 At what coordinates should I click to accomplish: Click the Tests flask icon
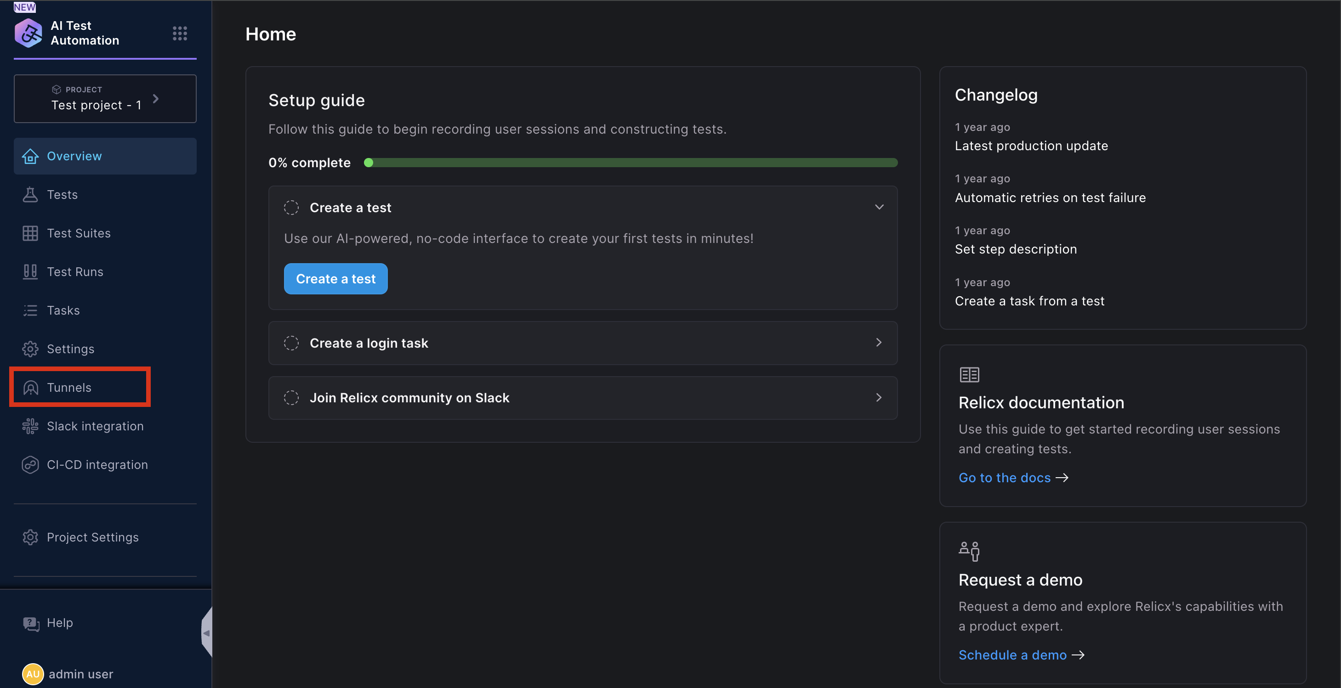(30, 195)
